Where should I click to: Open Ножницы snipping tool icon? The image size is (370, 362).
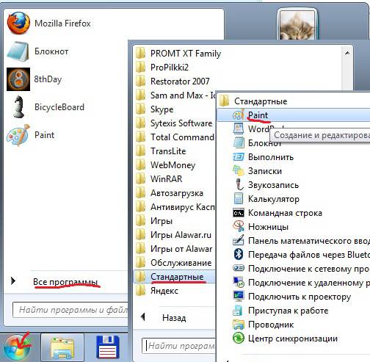(x=239, y=226)
